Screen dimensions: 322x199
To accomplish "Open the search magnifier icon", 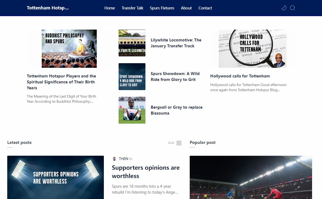I will [x=292, y=8].
